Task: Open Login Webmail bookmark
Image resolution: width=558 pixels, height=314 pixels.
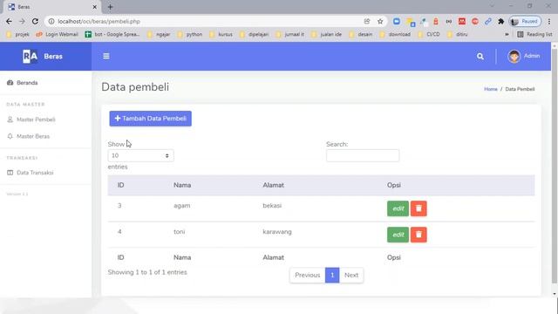Action: point(57,34)
